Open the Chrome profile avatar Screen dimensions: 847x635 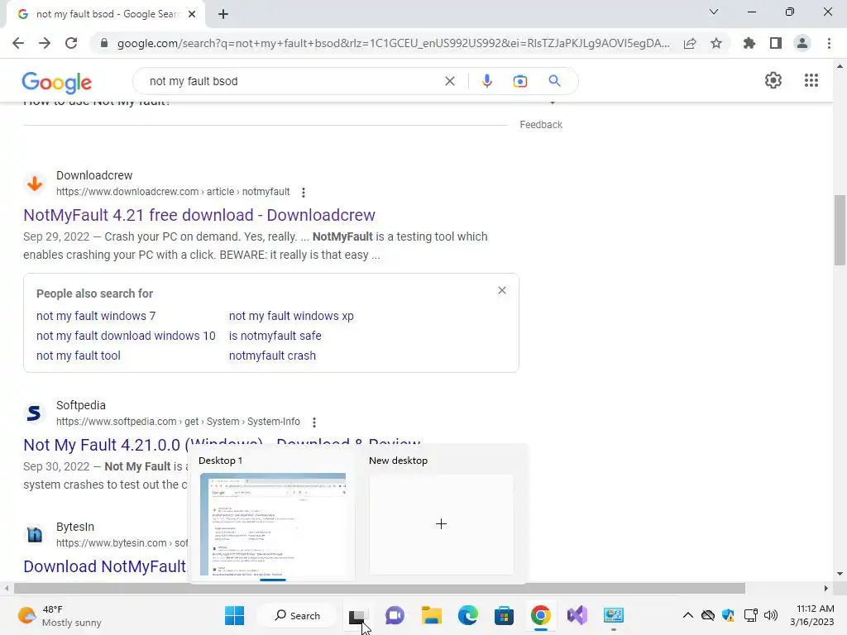[x=802, y=43]
